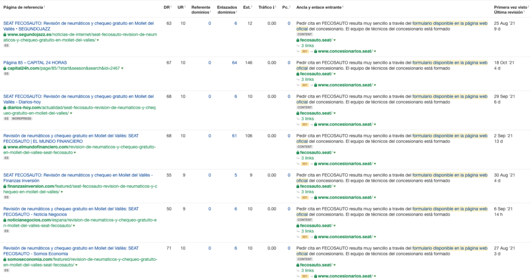
Task: Sort by Enlazados dominios column header
Action: (x=227, y=10)
